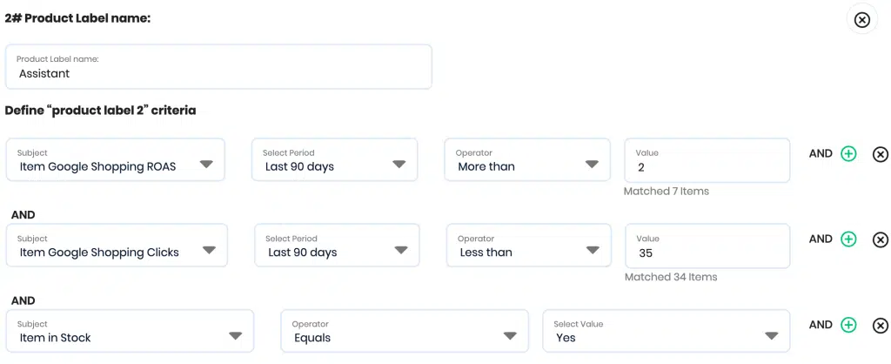The image size is (891, 364).
Task: Remove the Item in Stock criteria row
Action: (x=881, y=326)
